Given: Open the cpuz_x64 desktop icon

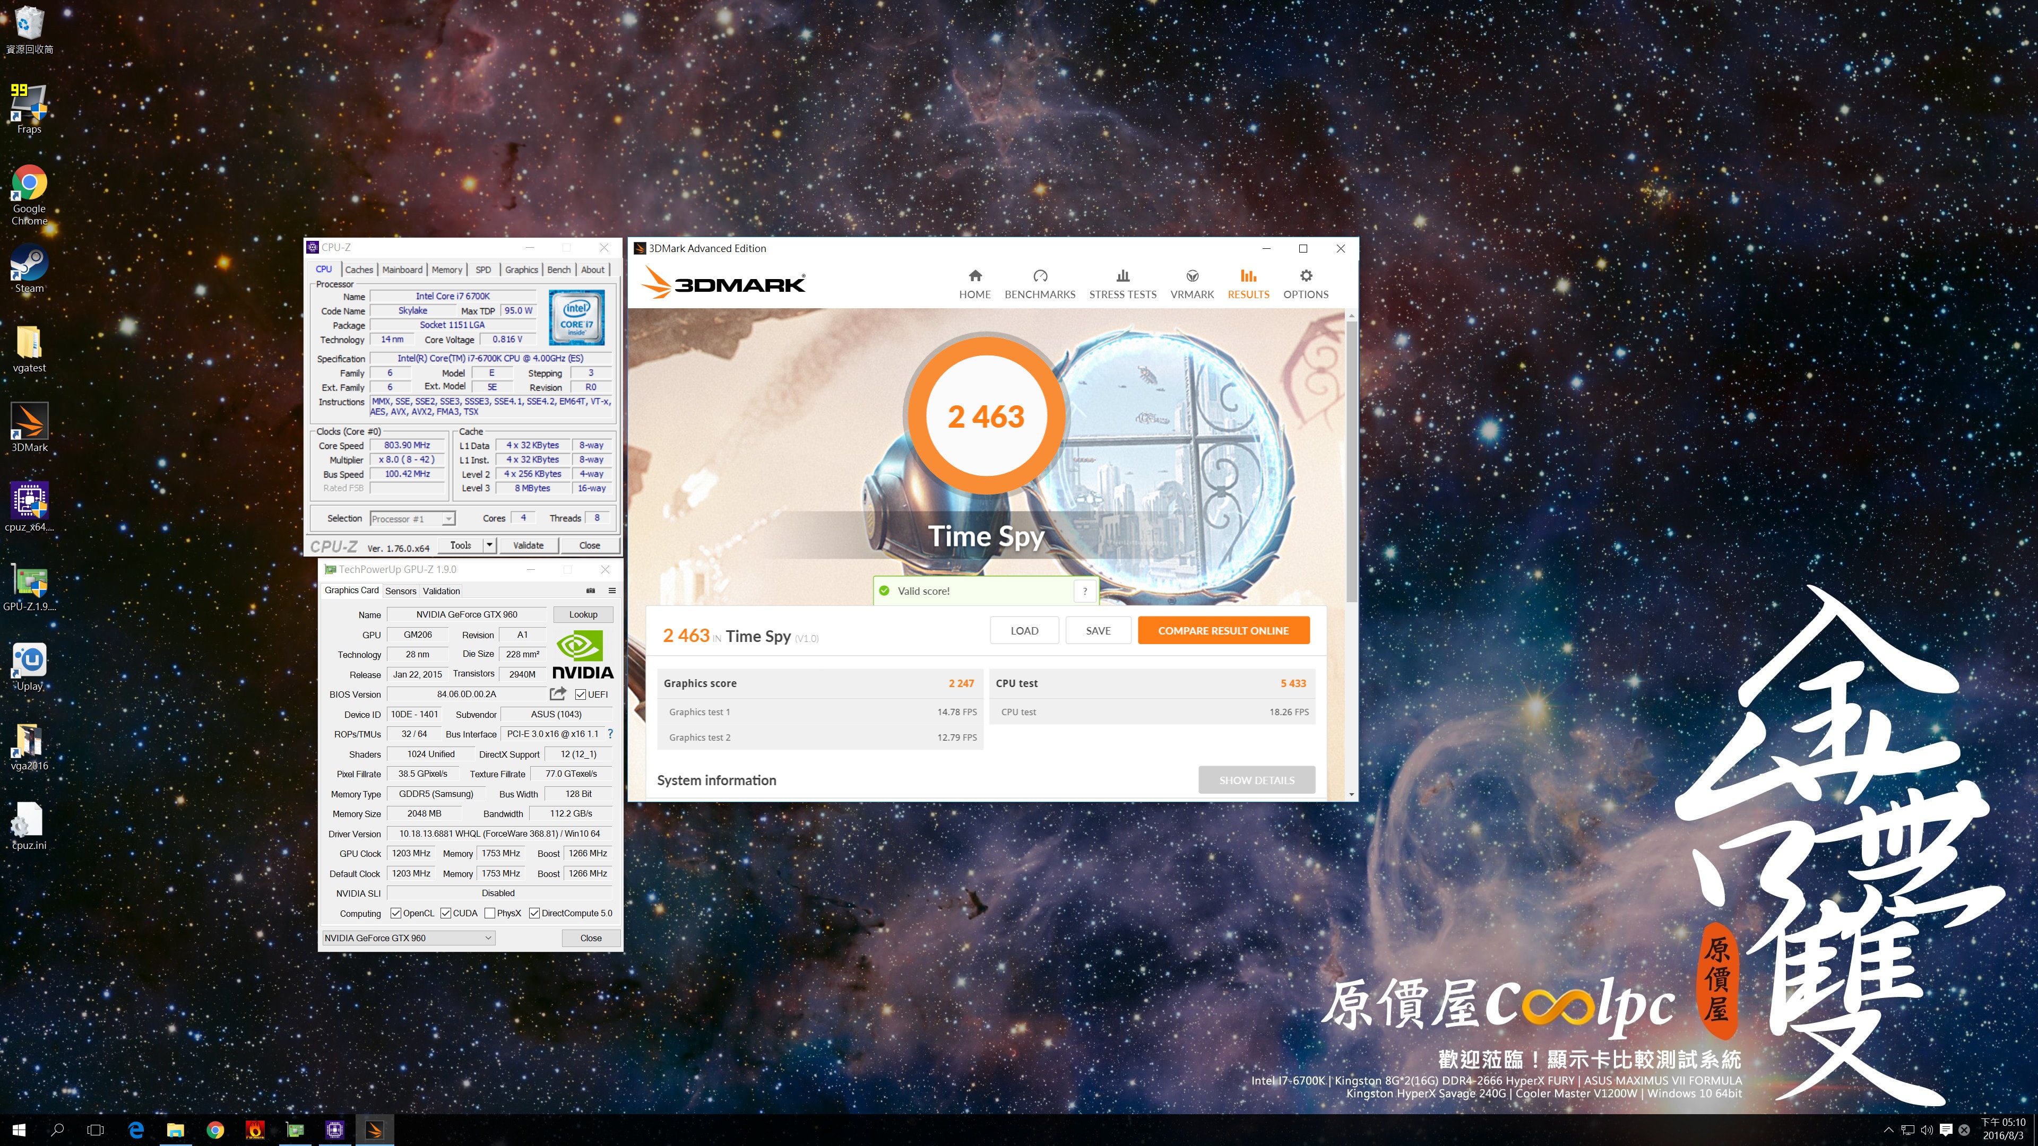Looking at the screenshot, I should point(29,507).
